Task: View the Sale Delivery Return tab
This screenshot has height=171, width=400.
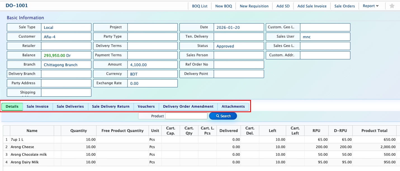Action: point(111,107)
